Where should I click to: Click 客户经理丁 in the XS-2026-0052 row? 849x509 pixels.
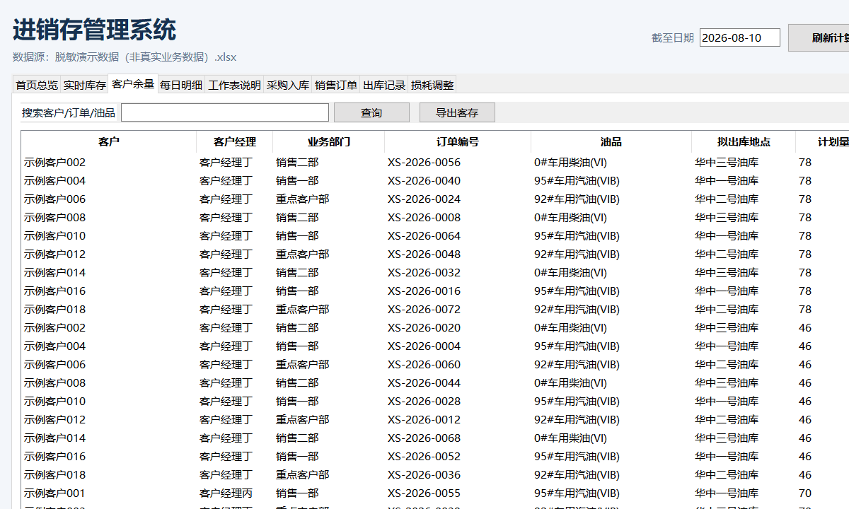(x=226, y=456)
